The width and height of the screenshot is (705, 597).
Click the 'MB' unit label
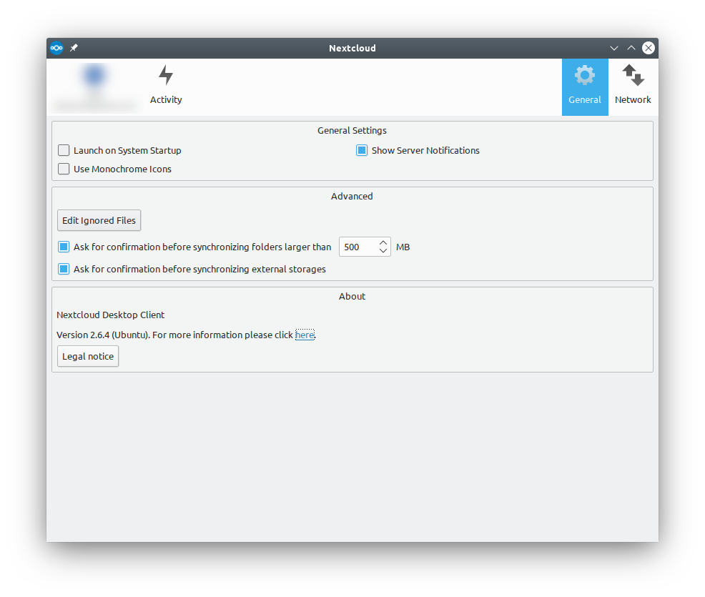pos(403,247)
